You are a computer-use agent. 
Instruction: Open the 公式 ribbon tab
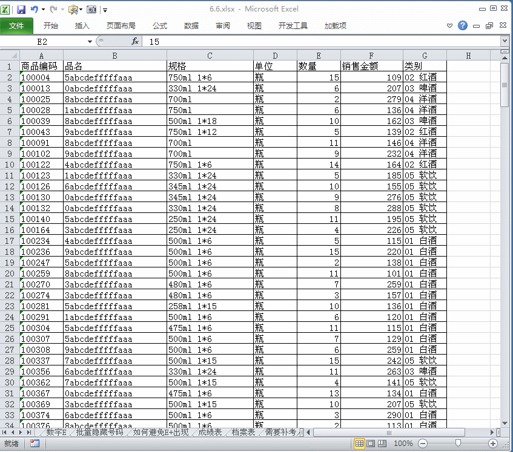point(160,26)
